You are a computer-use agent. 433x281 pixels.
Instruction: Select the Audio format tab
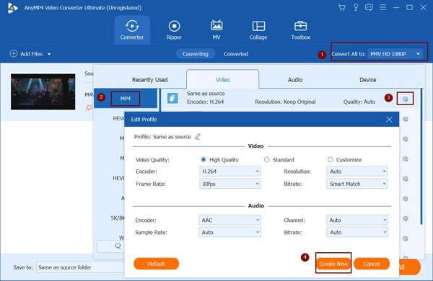tap(295, 80)
